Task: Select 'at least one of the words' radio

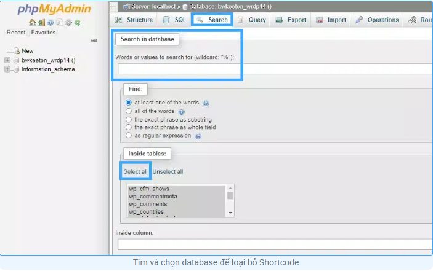Action: tap(129, 103)
